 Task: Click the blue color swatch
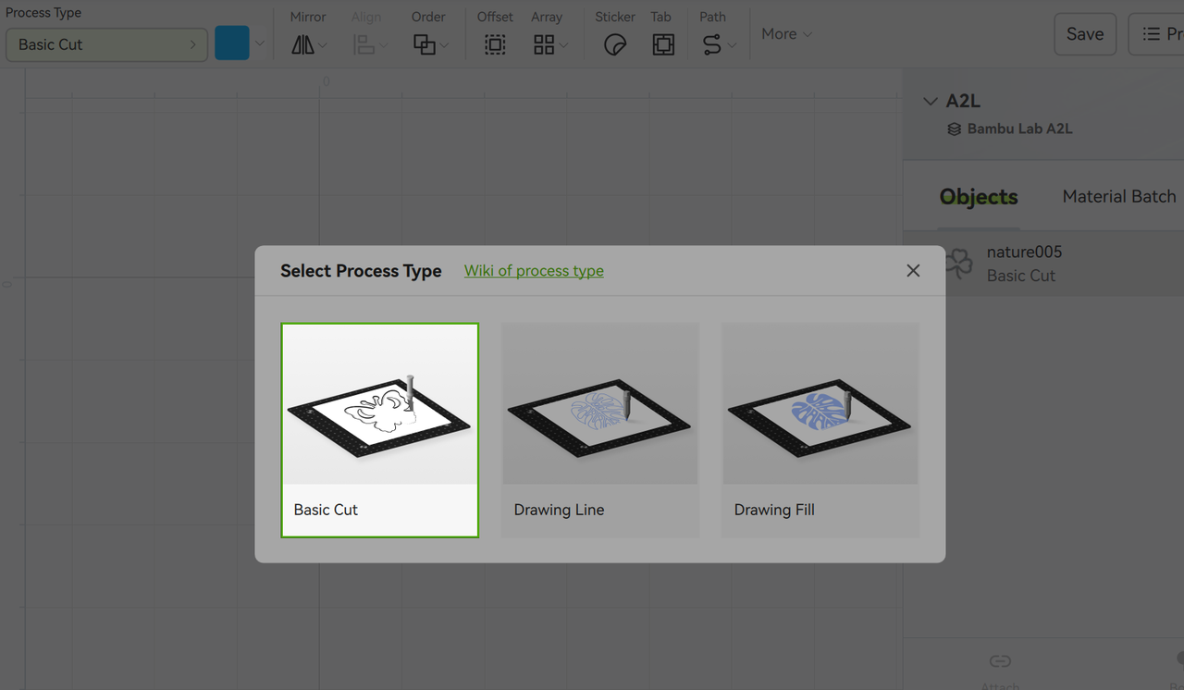232,43
